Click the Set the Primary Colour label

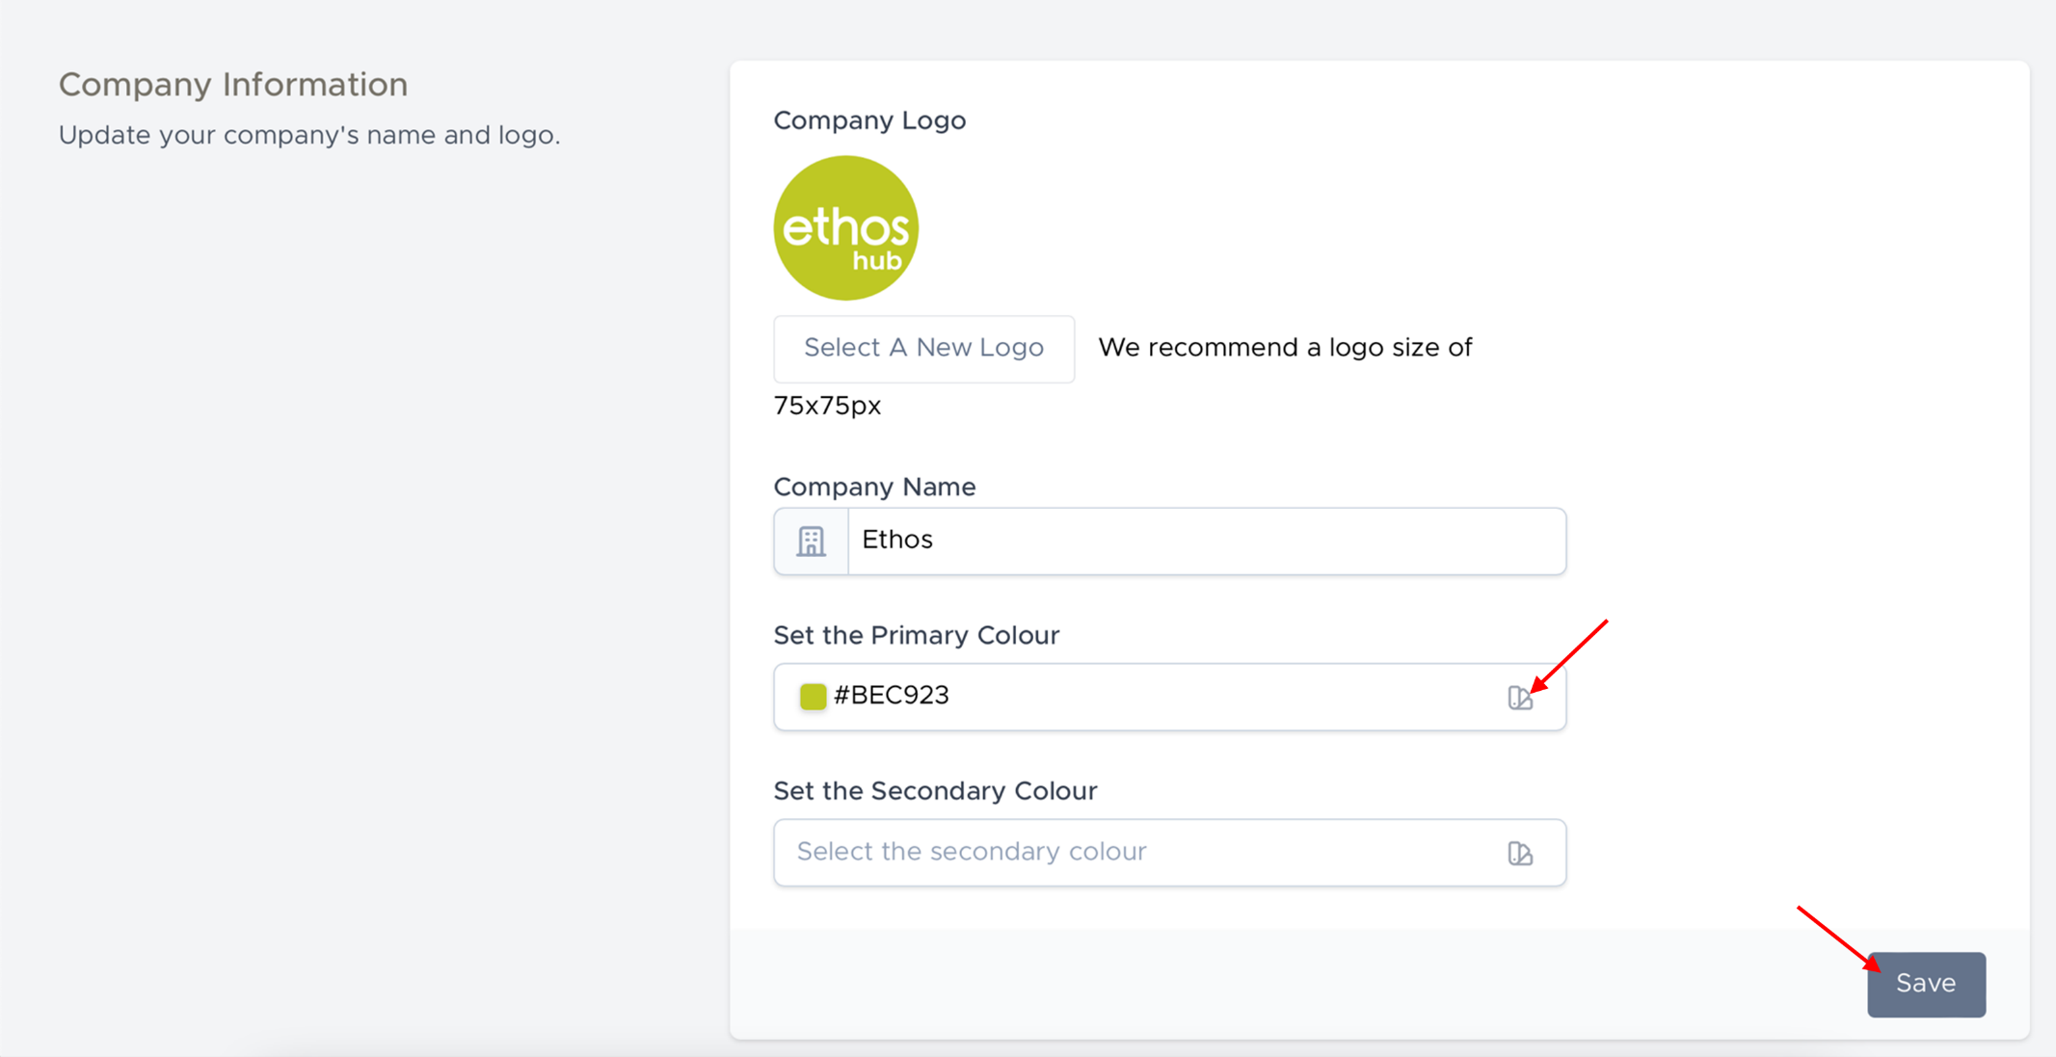916,635
